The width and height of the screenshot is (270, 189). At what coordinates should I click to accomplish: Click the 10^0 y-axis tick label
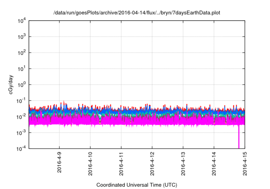(22, 85)
